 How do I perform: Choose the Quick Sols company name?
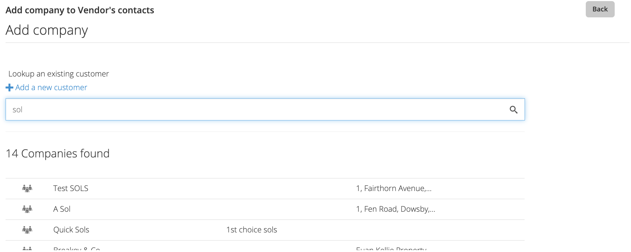[71, 230]
